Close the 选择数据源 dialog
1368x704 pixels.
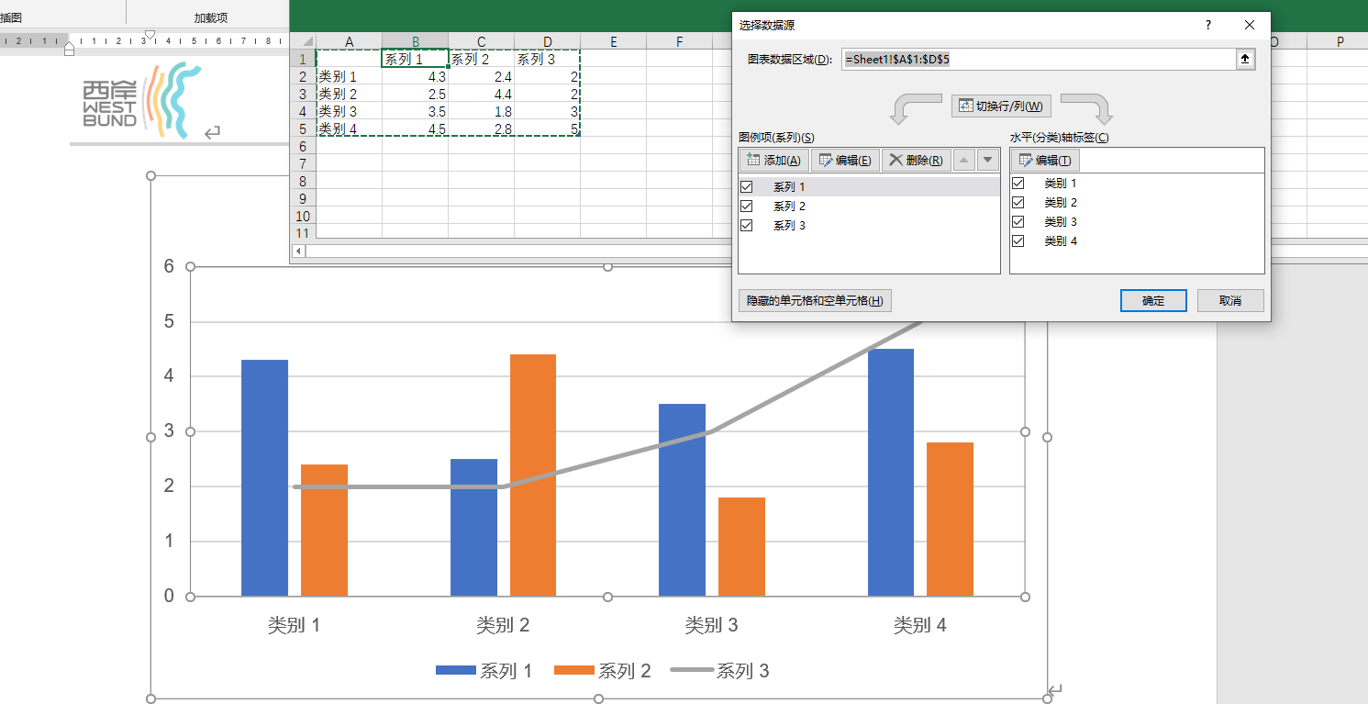tap(1249, 26)
